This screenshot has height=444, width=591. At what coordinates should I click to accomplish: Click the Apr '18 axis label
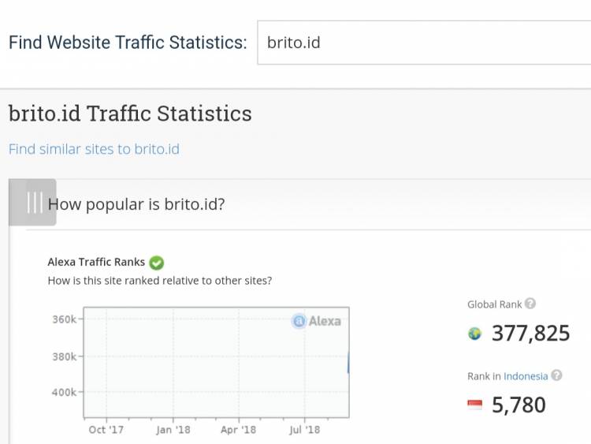[238, 430]
